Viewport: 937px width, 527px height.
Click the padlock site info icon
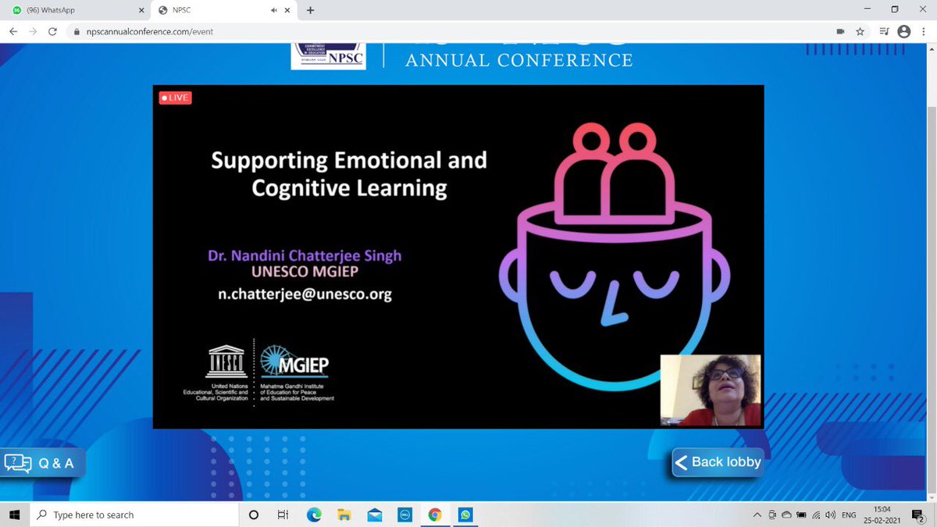point(77,32)
